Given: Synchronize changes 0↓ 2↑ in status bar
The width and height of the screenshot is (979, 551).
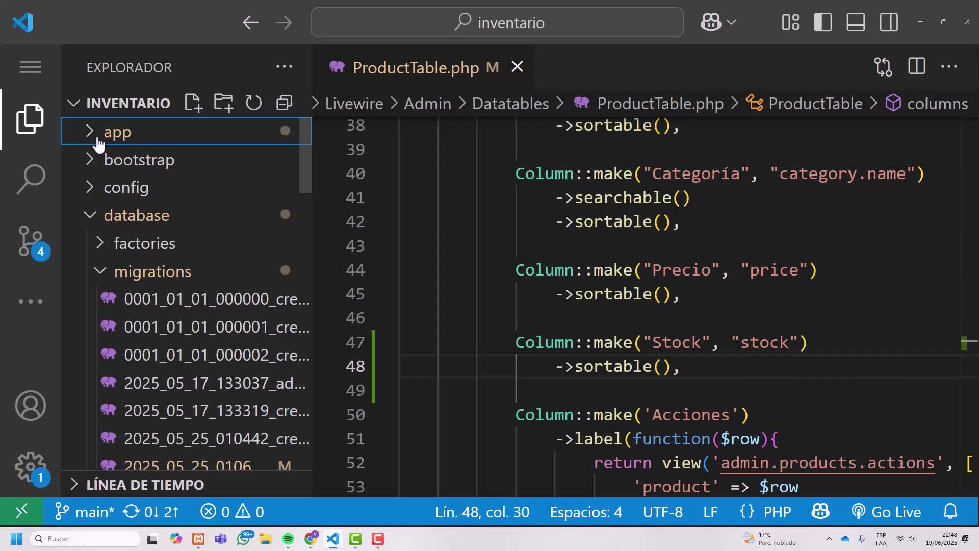Looking at the screenshot, I should (151, 511).
